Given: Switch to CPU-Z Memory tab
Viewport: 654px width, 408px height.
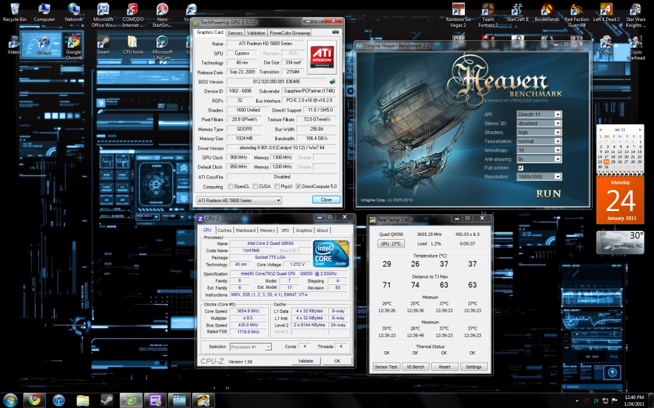Looking at the screenshot, I should [x=268, y=230].
